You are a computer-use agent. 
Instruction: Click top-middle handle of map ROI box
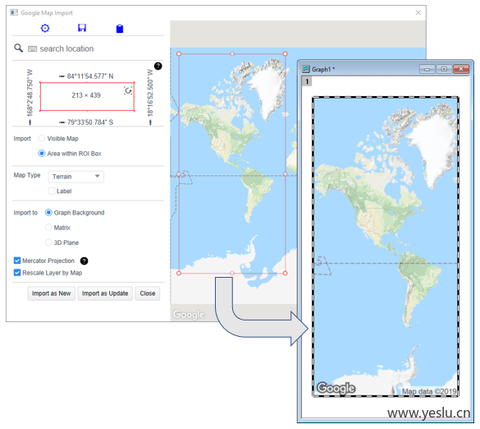coord(232,53)
